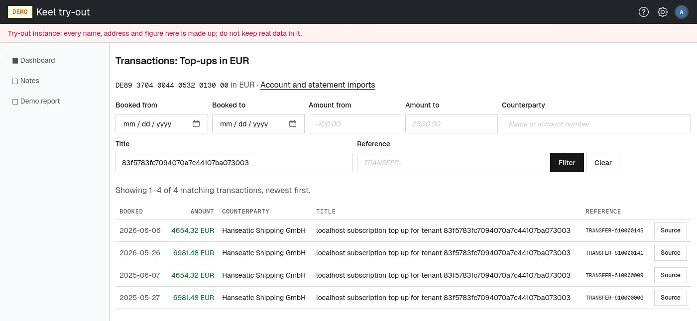
Task: Click the BOOKED column header
Action: [131, 212]
